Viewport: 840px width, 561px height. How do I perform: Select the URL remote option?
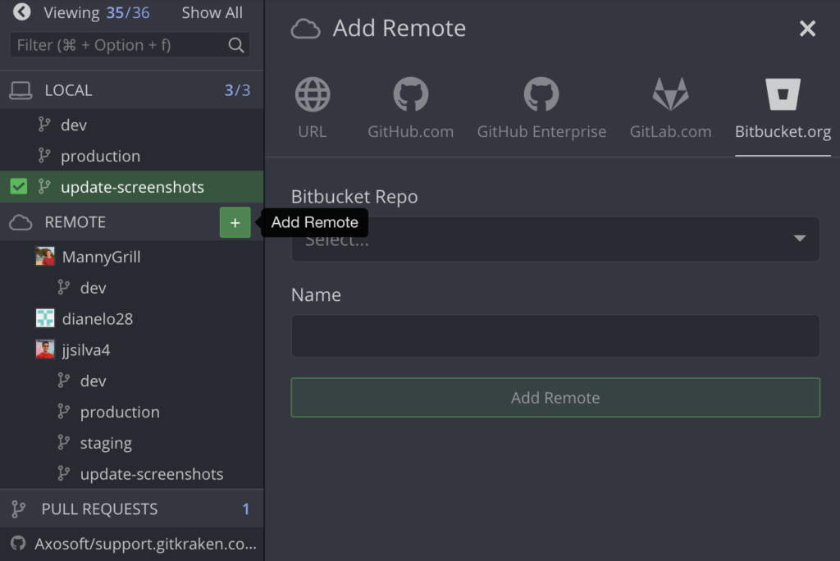[x=312, y=105]
